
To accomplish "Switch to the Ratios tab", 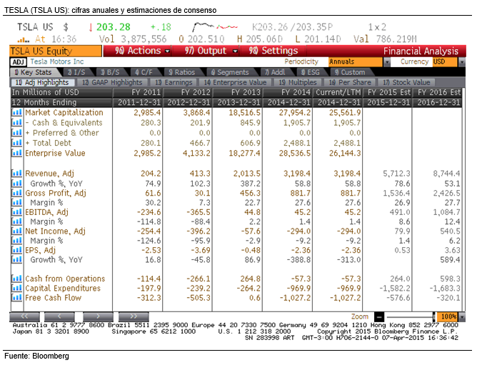I will (x=183, y=72).
